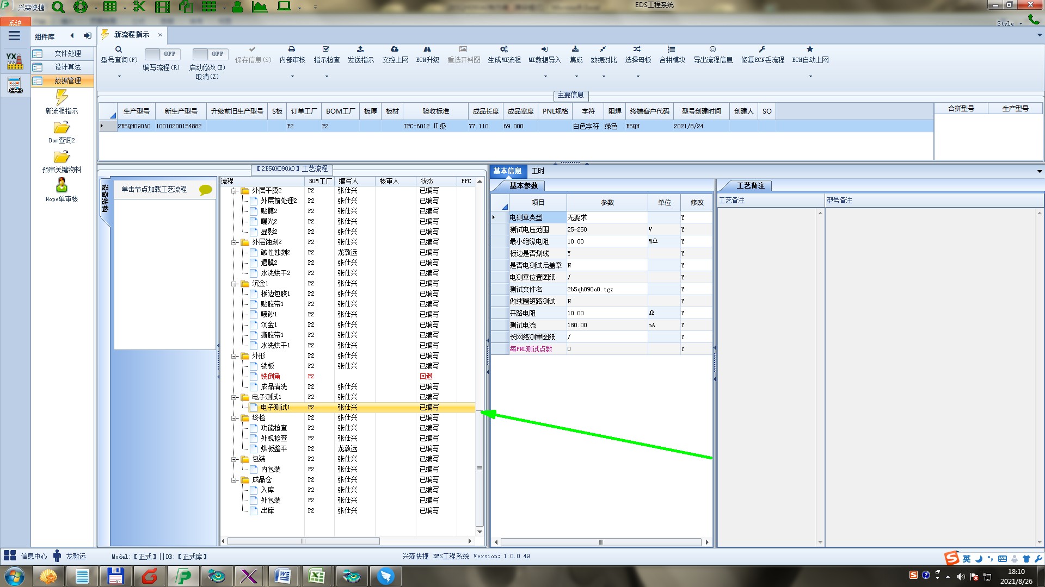Click ECN升级 toolbar icon
The image size is (1045, 587).
427,49
